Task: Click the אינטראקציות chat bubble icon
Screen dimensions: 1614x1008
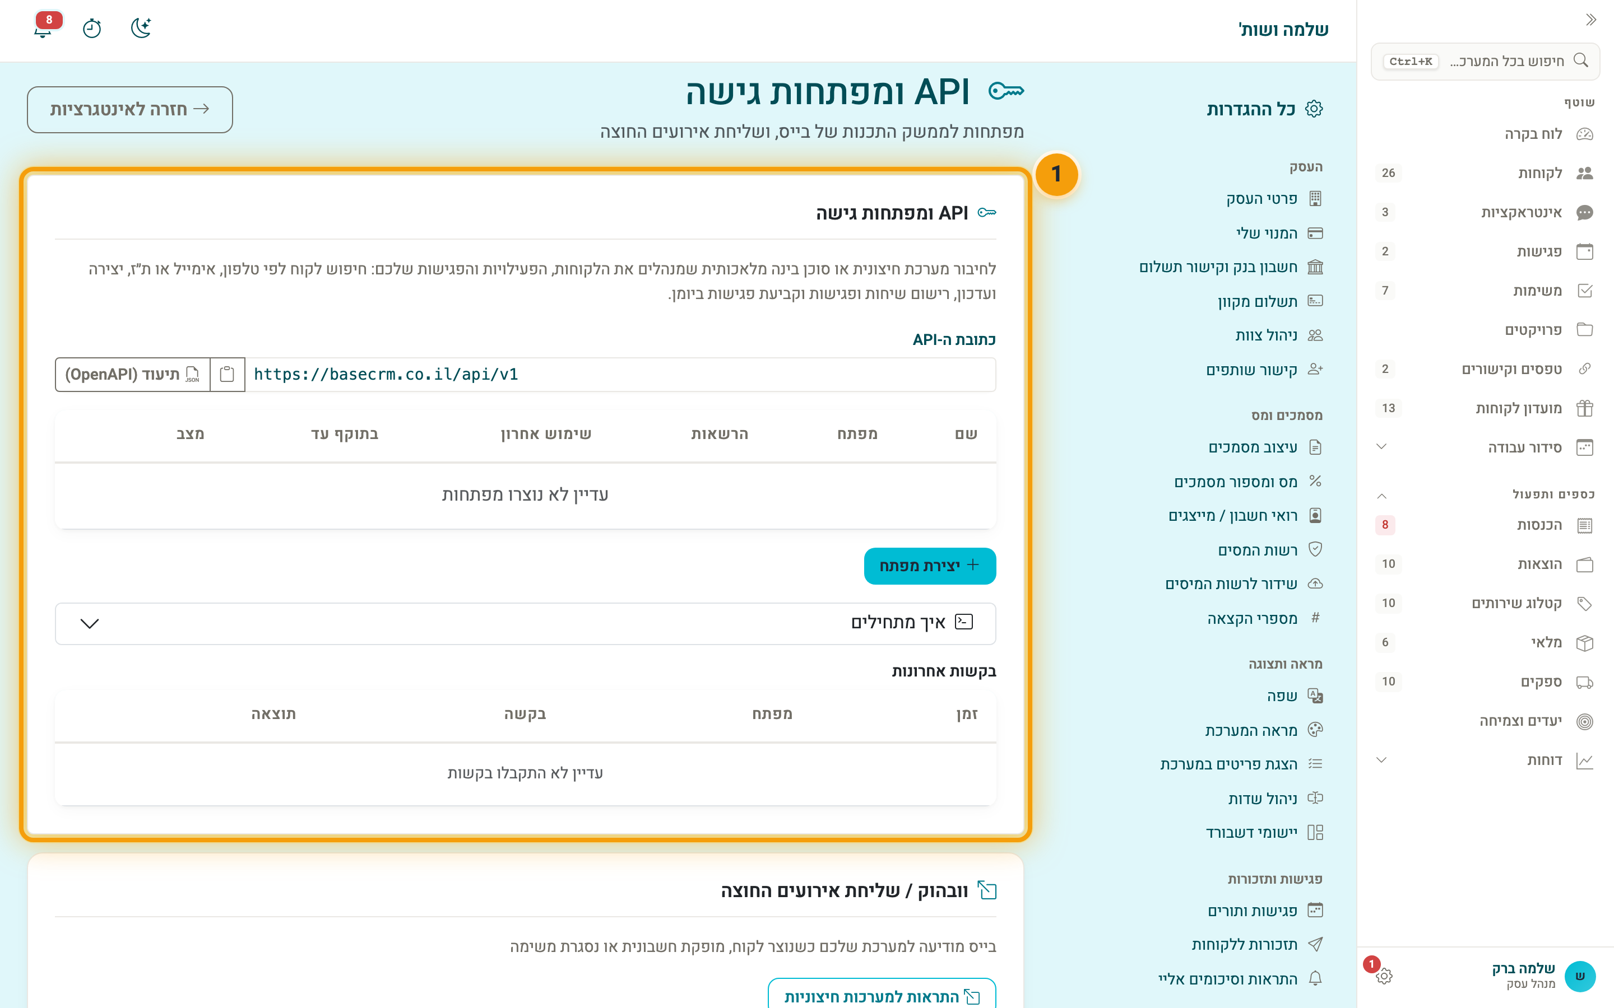Action: click(x=1585, y=213)
